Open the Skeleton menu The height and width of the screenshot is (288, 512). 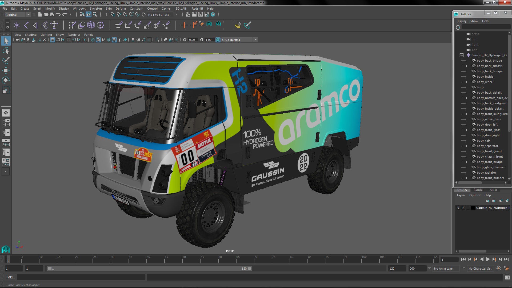click(96, 9)
